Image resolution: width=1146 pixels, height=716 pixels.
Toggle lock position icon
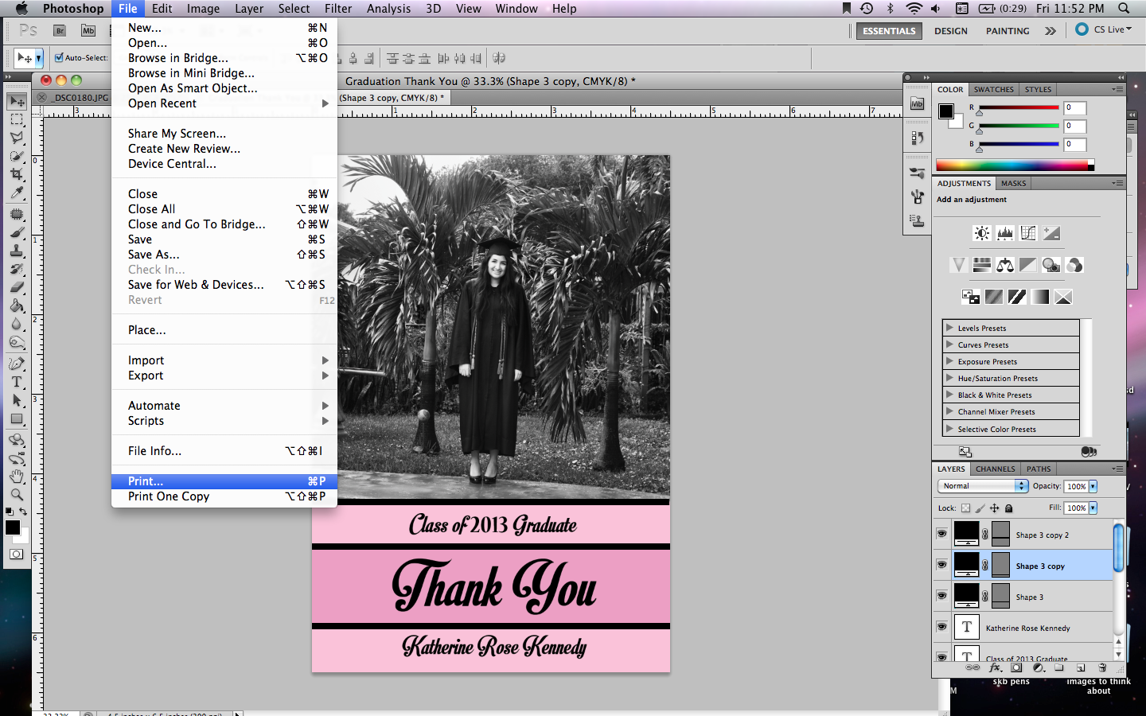coord(994,508)
